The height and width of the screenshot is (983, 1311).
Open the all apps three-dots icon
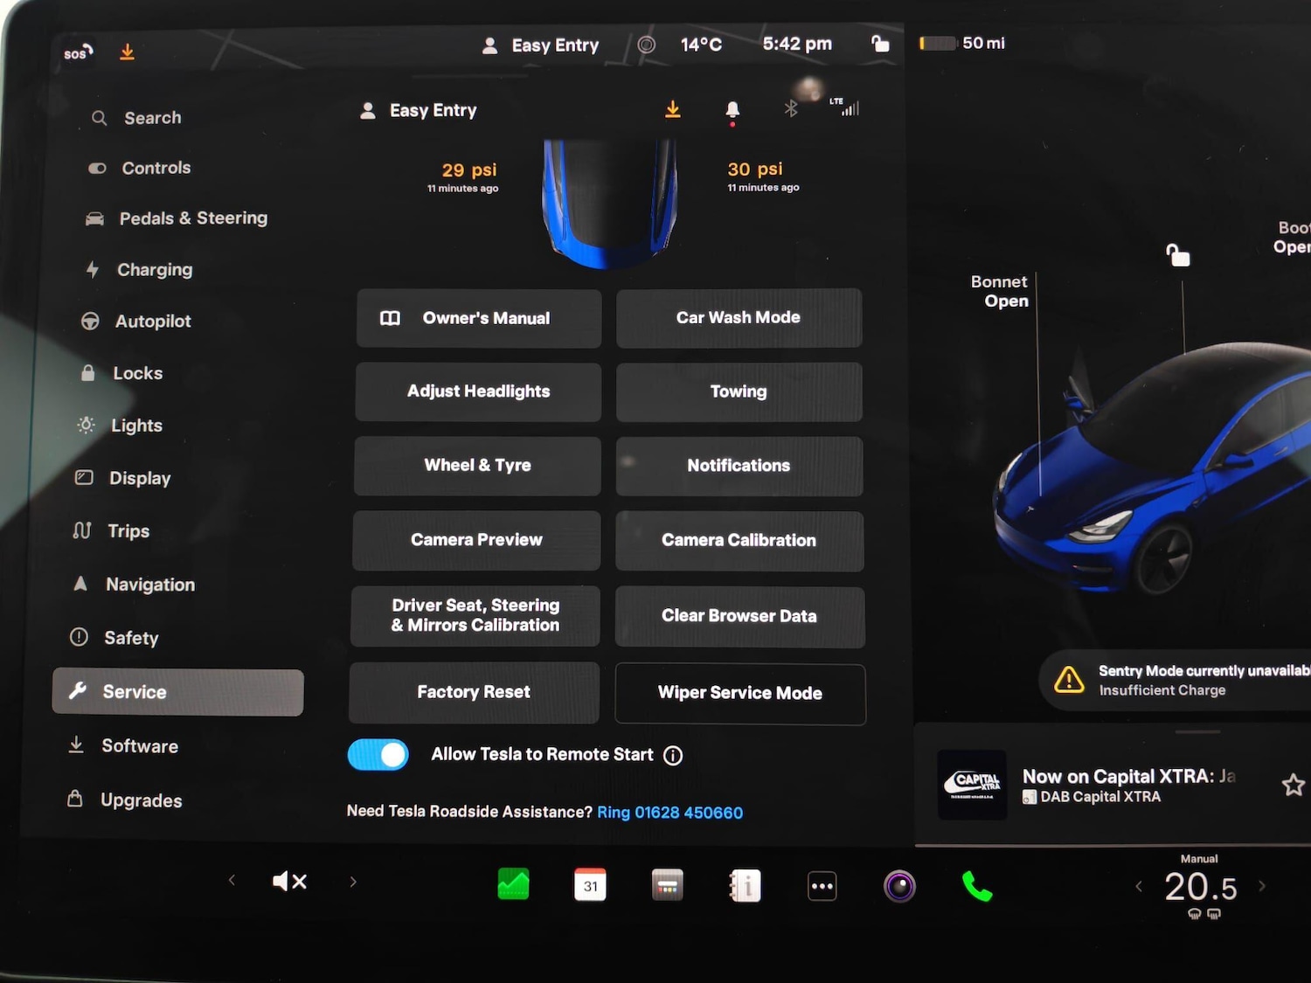[x=822, y=886]
